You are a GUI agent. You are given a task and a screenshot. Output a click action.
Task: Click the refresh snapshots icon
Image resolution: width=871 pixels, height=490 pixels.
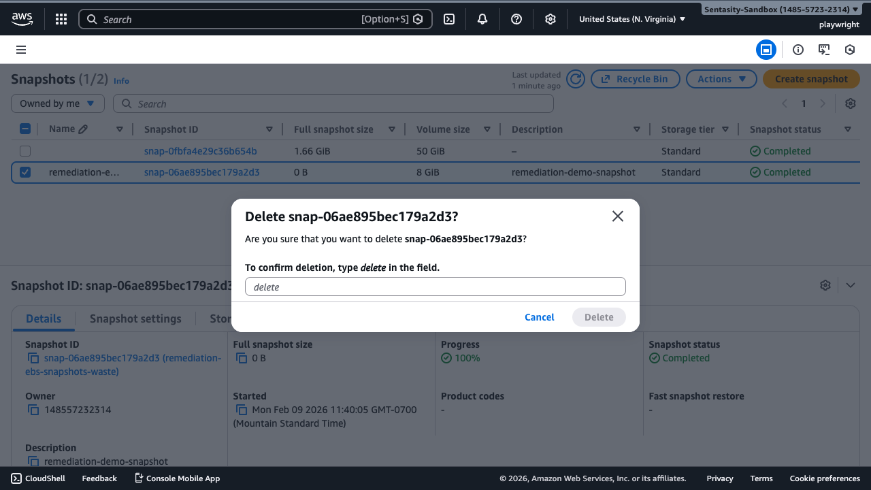pyautogui.click(x=575, y=78)
